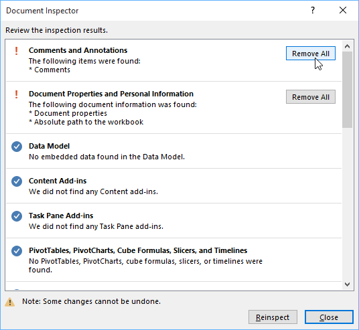Viewport: 359px width, 330px height.
Task: Click the 'No PivotTables, PivotCharts, cube formulas' description
Action: coord(145,266)
